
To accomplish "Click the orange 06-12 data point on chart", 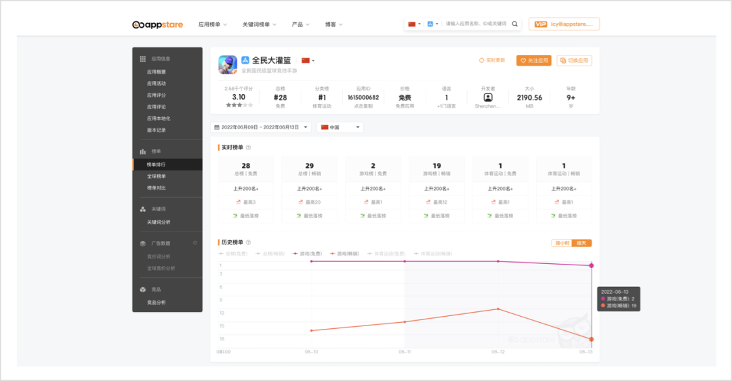I will point(498,309).
